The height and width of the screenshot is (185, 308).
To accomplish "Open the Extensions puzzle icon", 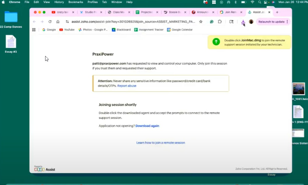I will pyautogui.click(x=220, y=22).
